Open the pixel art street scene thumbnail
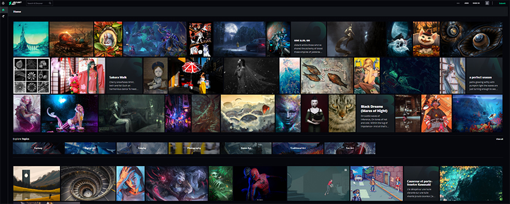This screenshot has height=204, width=510. click(377, 183)
